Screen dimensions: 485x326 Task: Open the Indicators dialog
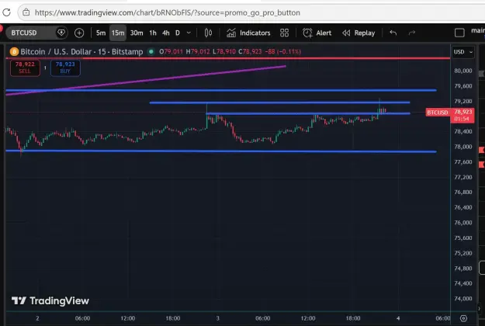pos(248,33)
